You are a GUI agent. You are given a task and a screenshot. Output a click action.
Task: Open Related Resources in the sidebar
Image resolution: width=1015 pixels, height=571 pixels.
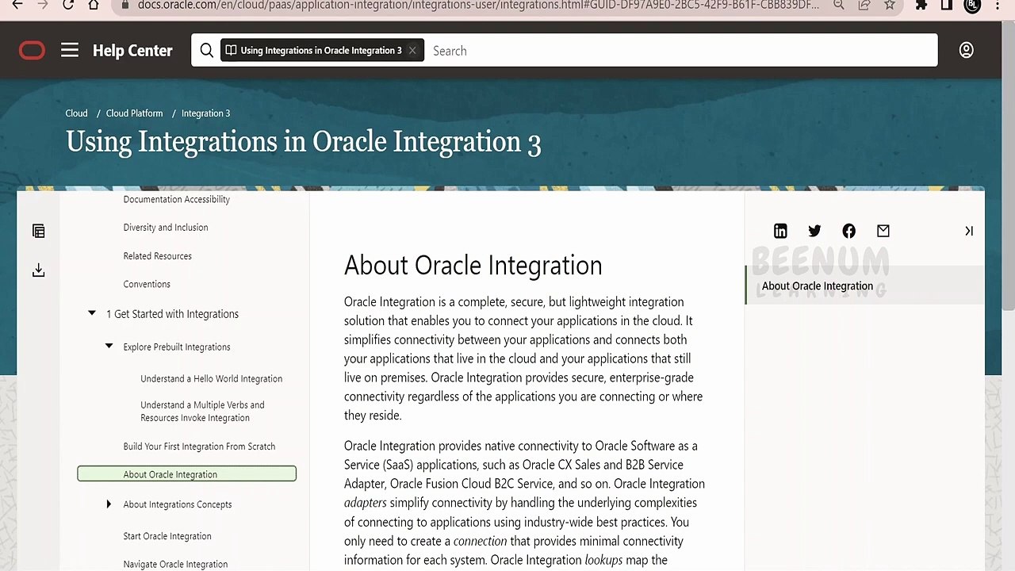point(157,256)
